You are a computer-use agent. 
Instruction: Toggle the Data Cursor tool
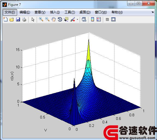pos(66,19)
